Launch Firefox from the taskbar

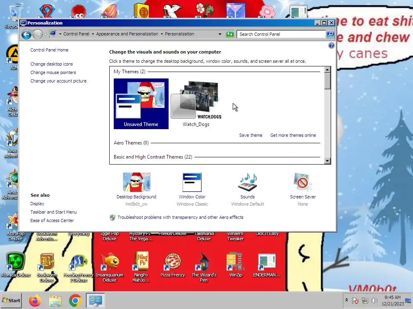(35, 301)
